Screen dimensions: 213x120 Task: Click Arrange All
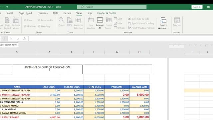pyautogui.click(x=100, y=23)
